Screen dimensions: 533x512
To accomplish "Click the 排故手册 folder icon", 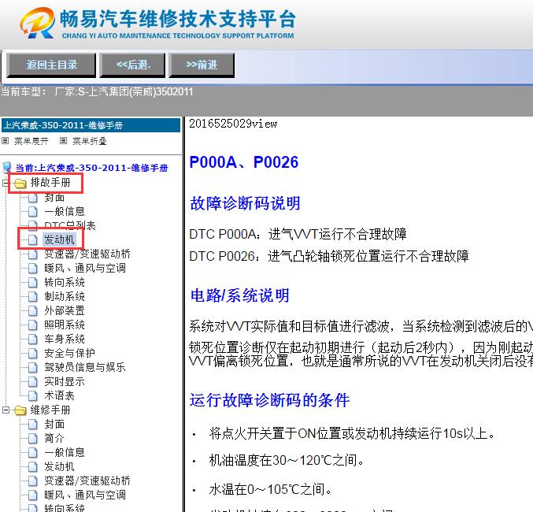I will point(20,184).
